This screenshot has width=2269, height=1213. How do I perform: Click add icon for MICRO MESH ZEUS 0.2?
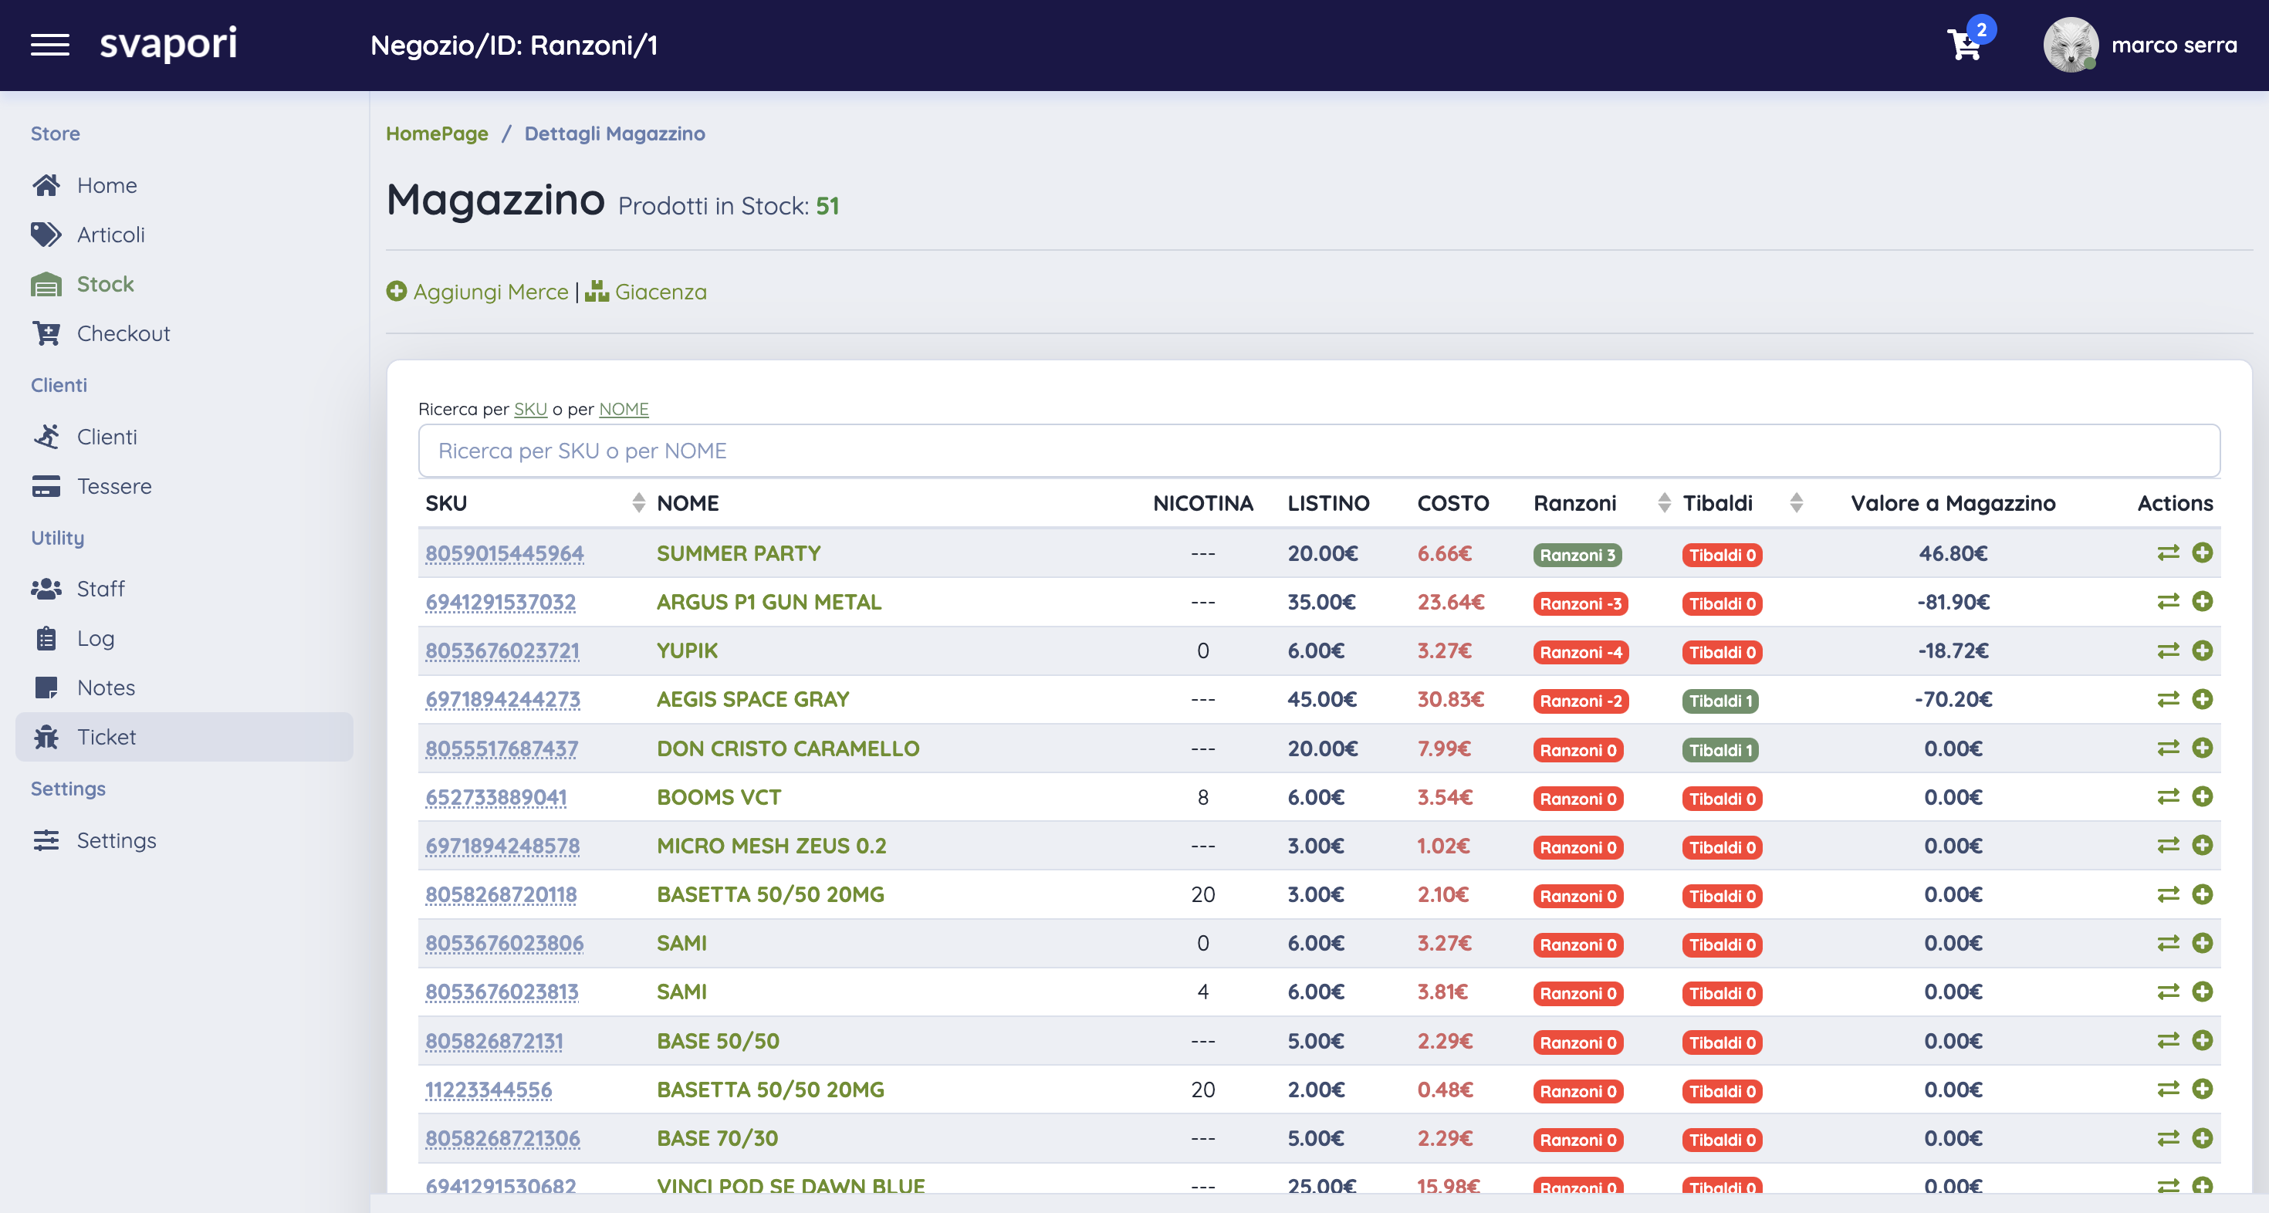click(2202, 846)
